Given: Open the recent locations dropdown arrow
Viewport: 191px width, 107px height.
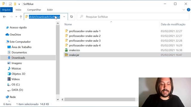Looking at the screenshot, I should tap(16, 17).
